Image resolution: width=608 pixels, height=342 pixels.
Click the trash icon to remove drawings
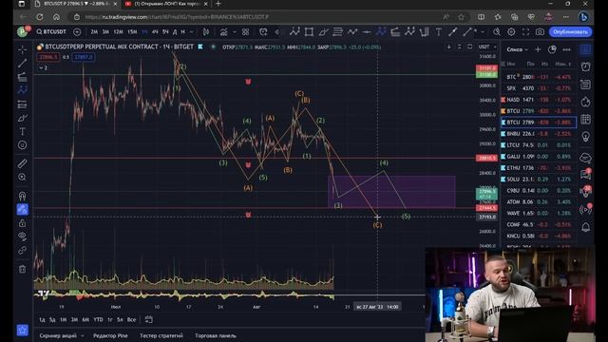[22, 269]
